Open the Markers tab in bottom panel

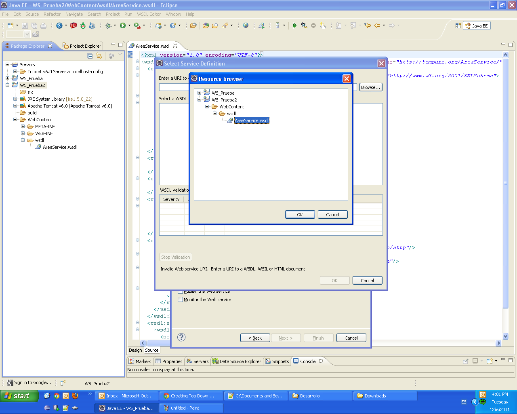pos(140,361)
